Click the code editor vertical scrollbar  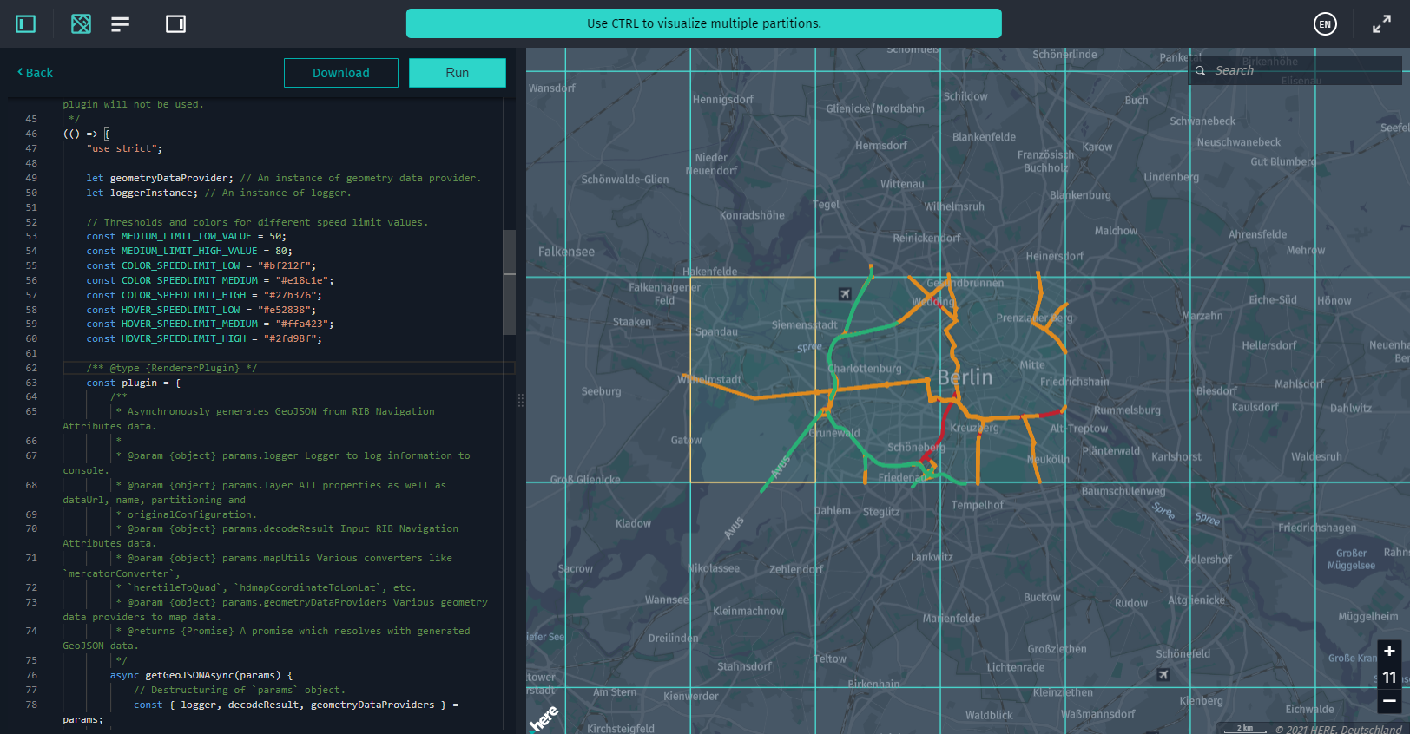tap(510, 282)
